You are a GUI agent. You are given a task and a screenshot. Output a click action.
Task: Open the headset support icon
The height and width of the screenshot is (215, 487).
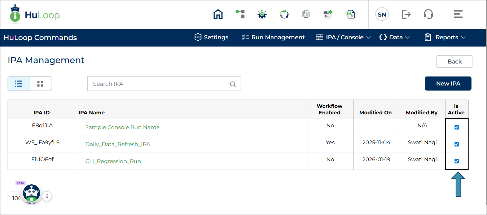[x=428, y=14]
